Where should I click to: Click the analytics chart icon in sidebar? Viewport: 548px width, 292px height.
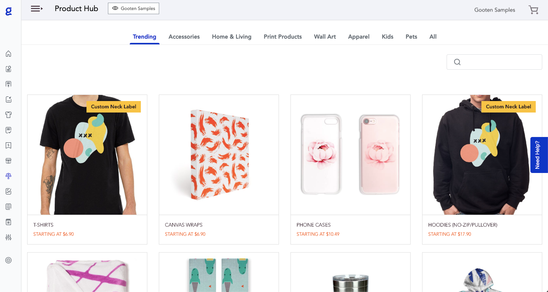(8, 191)
